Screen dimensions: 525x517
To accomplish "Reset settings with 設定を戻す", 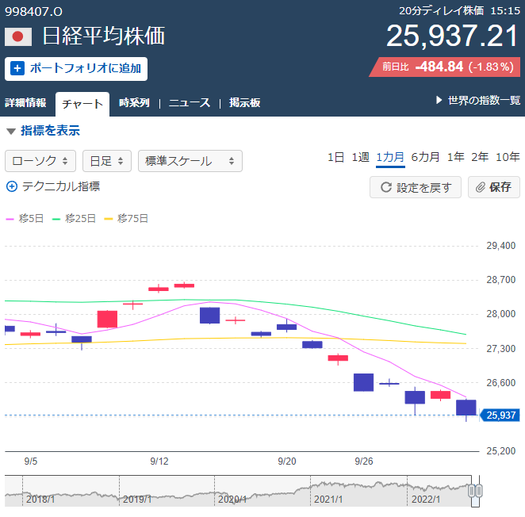I will click(416, 187).
